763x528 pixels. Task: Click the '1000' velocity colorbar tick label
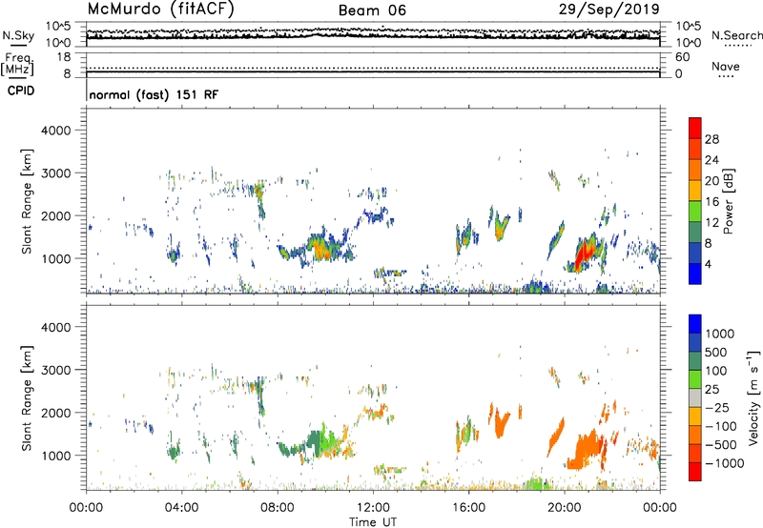720,334
